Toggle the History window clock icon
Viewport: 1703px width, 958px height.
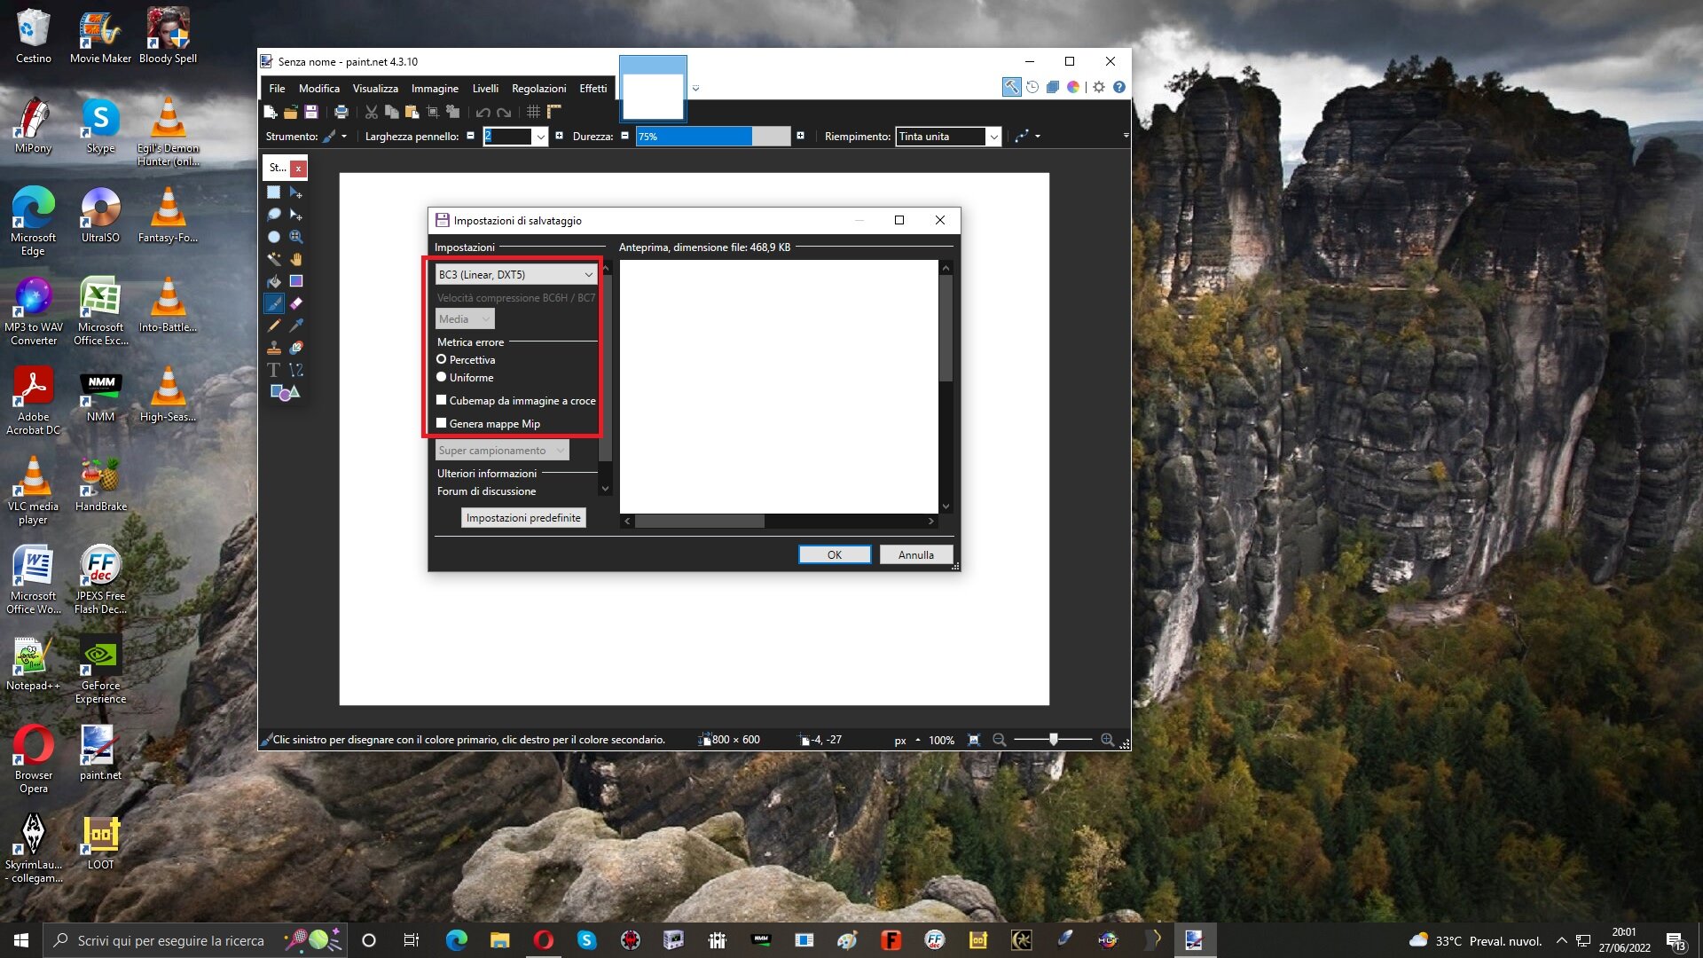1032,87
